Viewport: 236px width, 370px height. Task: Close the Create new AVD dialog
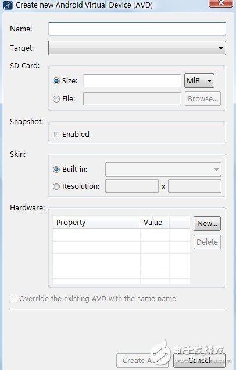pos(220,3)
